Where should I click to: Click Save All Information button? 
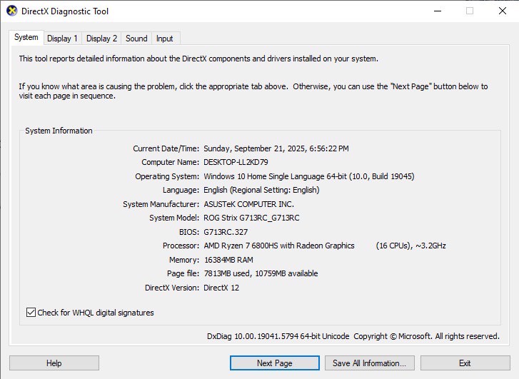pyautogui.click(x=369, y=363)
